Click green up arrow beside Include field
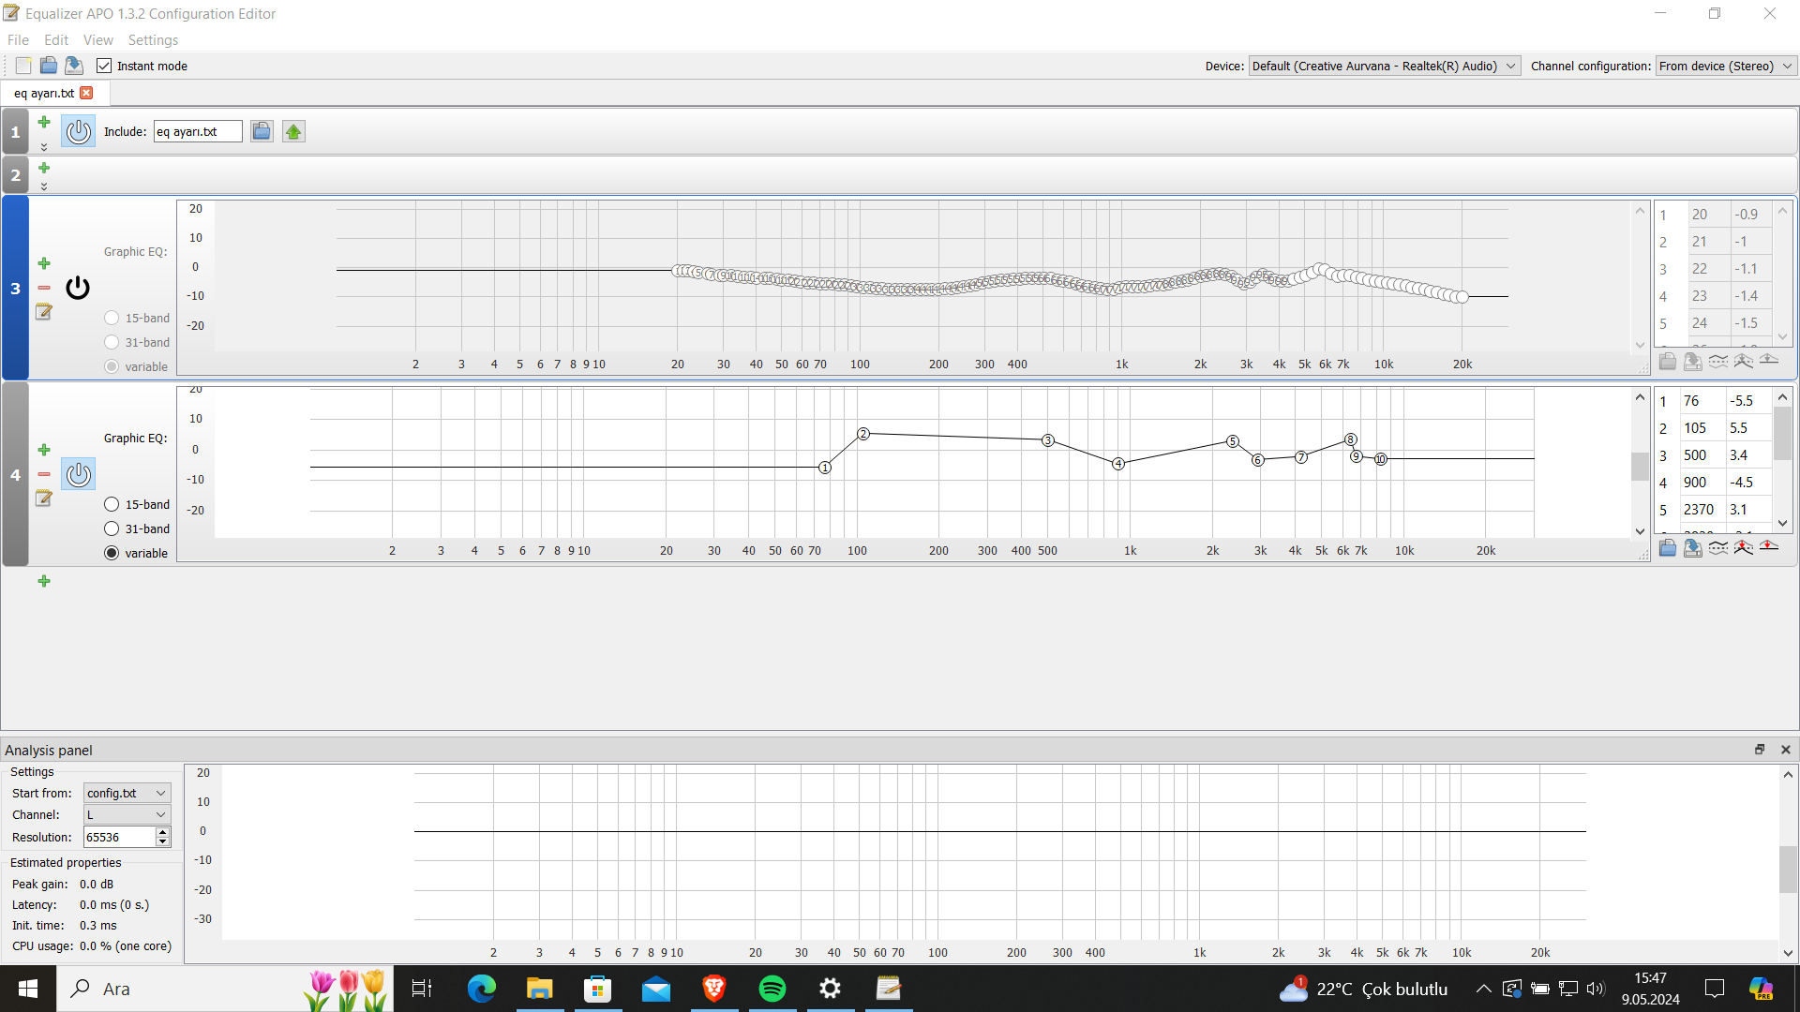 [293, 132]
